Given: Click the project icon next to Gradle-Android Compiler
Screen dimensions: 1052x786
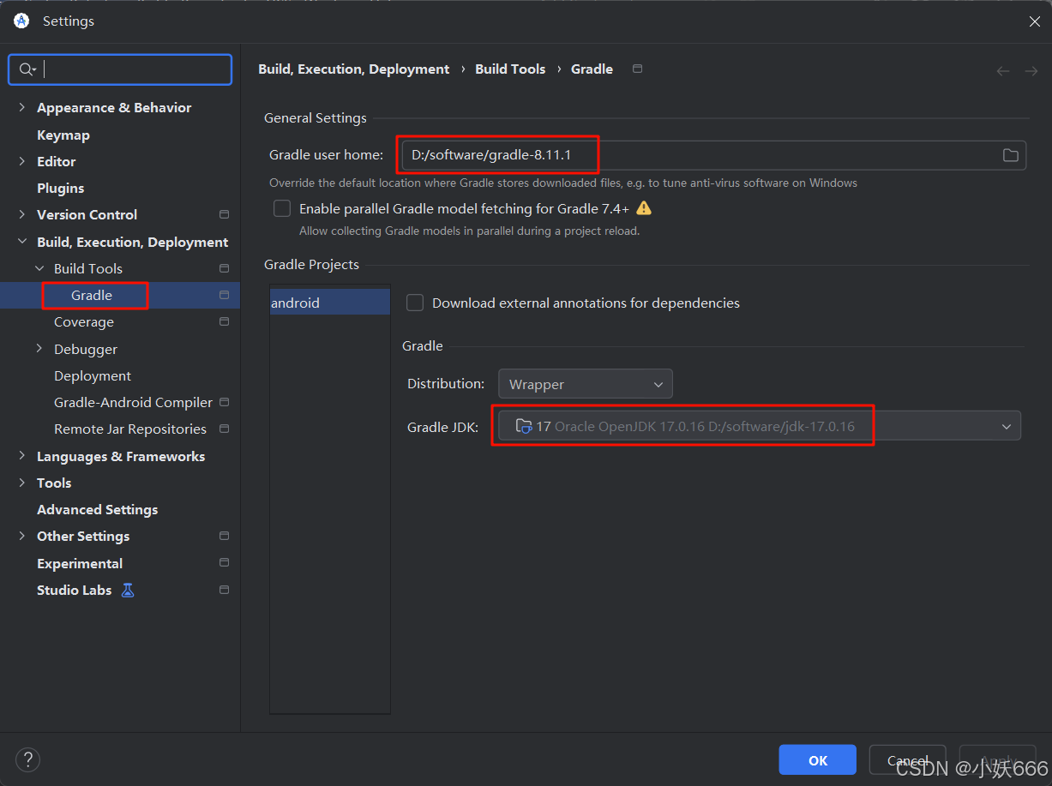Looking at the screenshot, I should [x=224, y=402].
